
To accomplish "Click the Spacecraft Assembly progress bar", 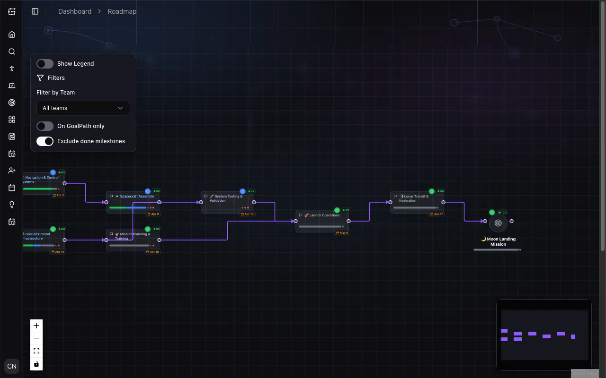I will (128, 207).
